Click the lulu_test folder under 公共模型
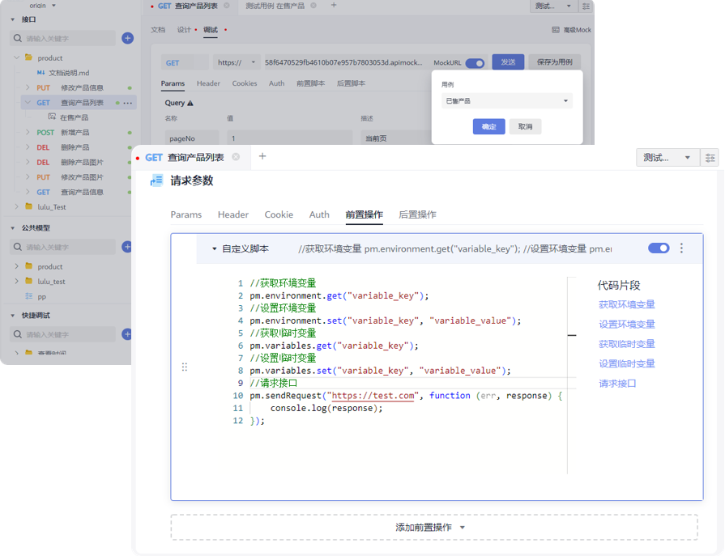 51,281
